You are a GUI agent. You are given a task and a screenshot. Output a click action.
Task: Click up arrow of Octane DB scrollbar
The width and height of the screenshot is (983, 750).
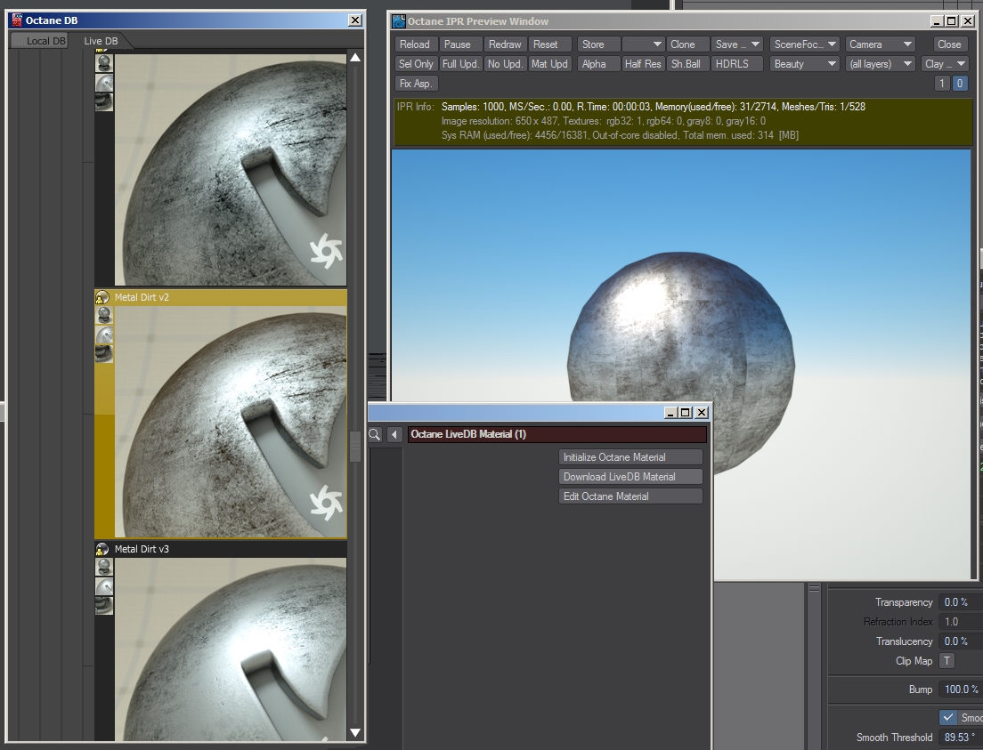pyautogui.click(x=355, y=58)
